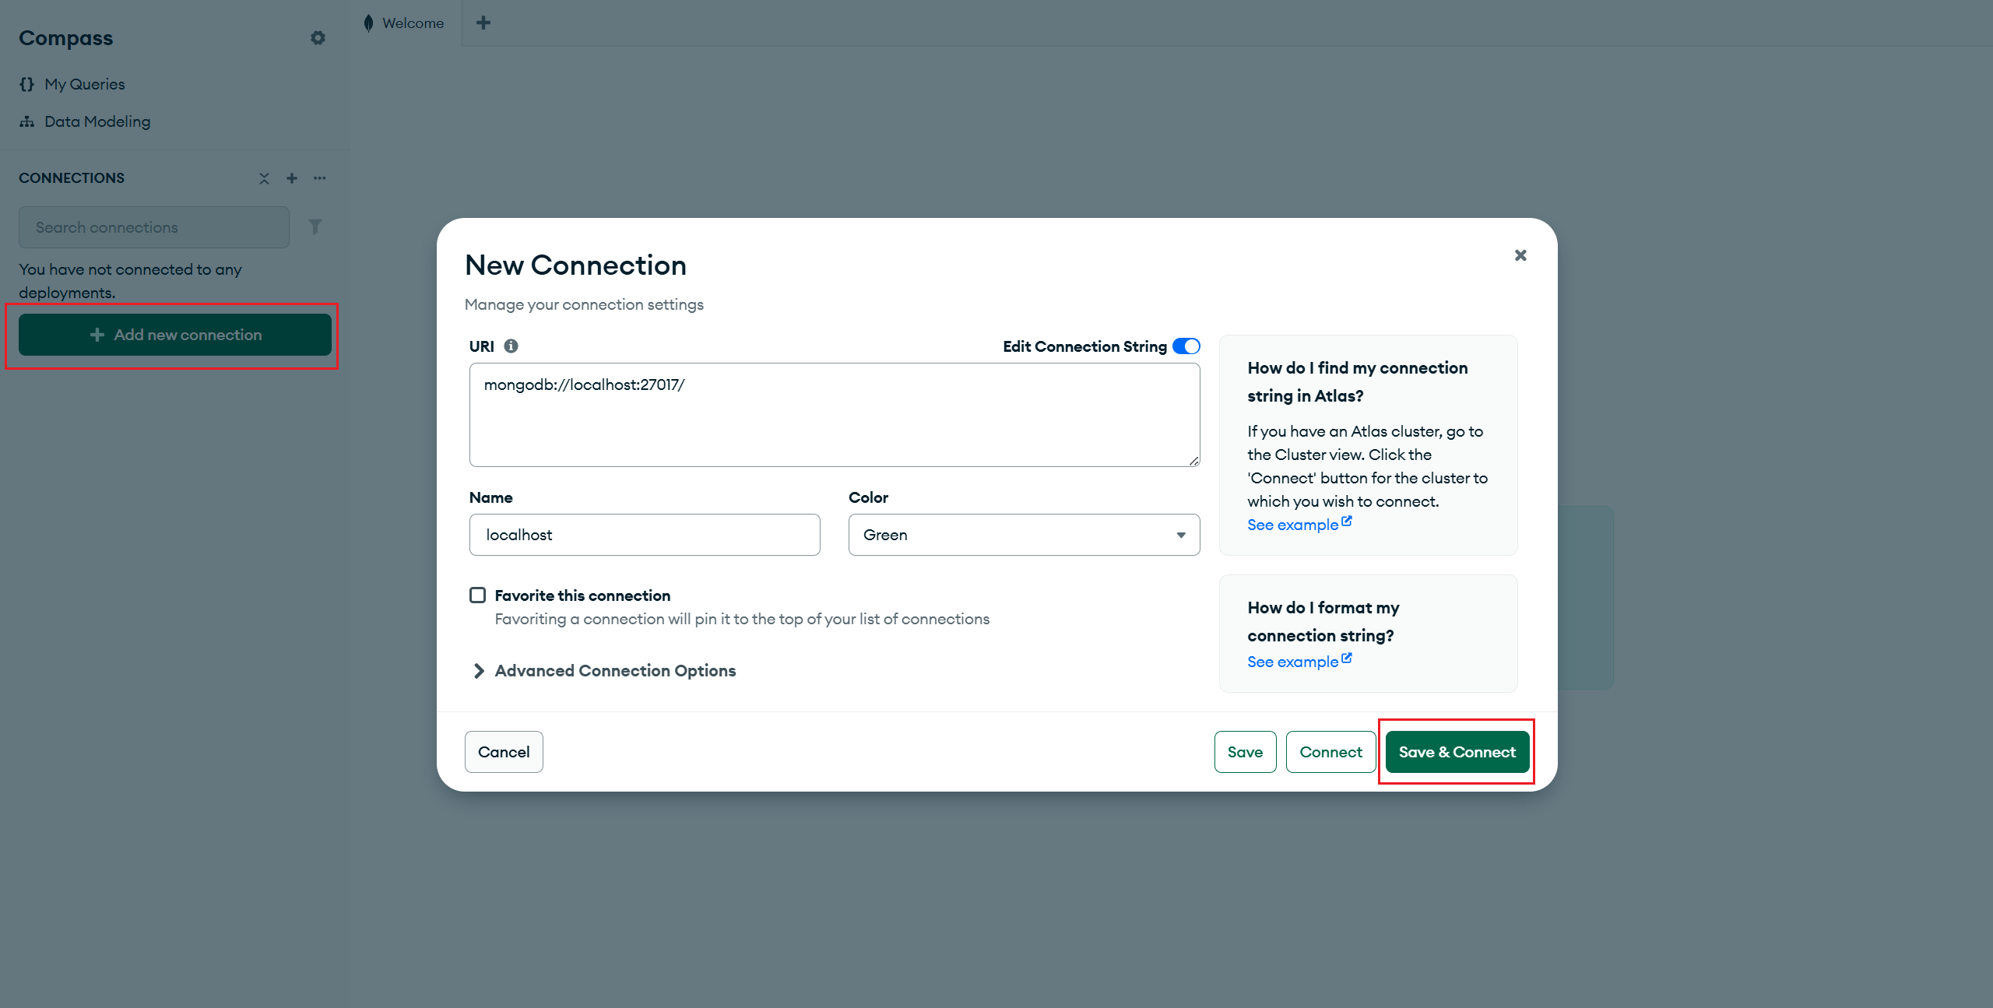Click the Compass title
1993x1008 pixels.
click(x=66, y=37)
